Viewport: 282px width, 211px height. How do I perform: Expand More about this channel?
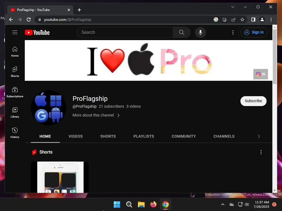pos(96,115)
